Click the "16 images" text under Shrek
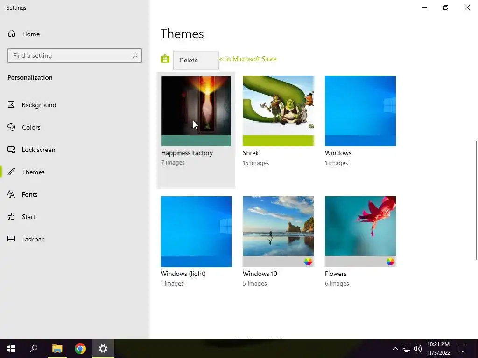The height and width of the screenshot is (358, 478). (256, 163)
